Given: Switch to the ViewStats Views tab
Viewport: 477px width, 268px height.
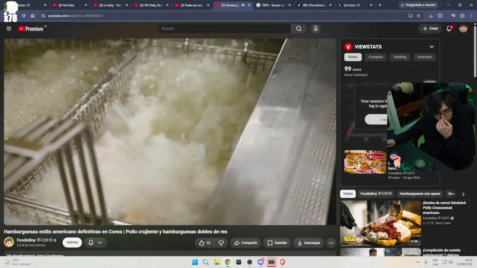Looking at the screenshot, I should 353,57.
